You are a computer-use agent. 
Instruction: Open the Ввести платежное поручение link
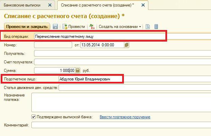125,117
